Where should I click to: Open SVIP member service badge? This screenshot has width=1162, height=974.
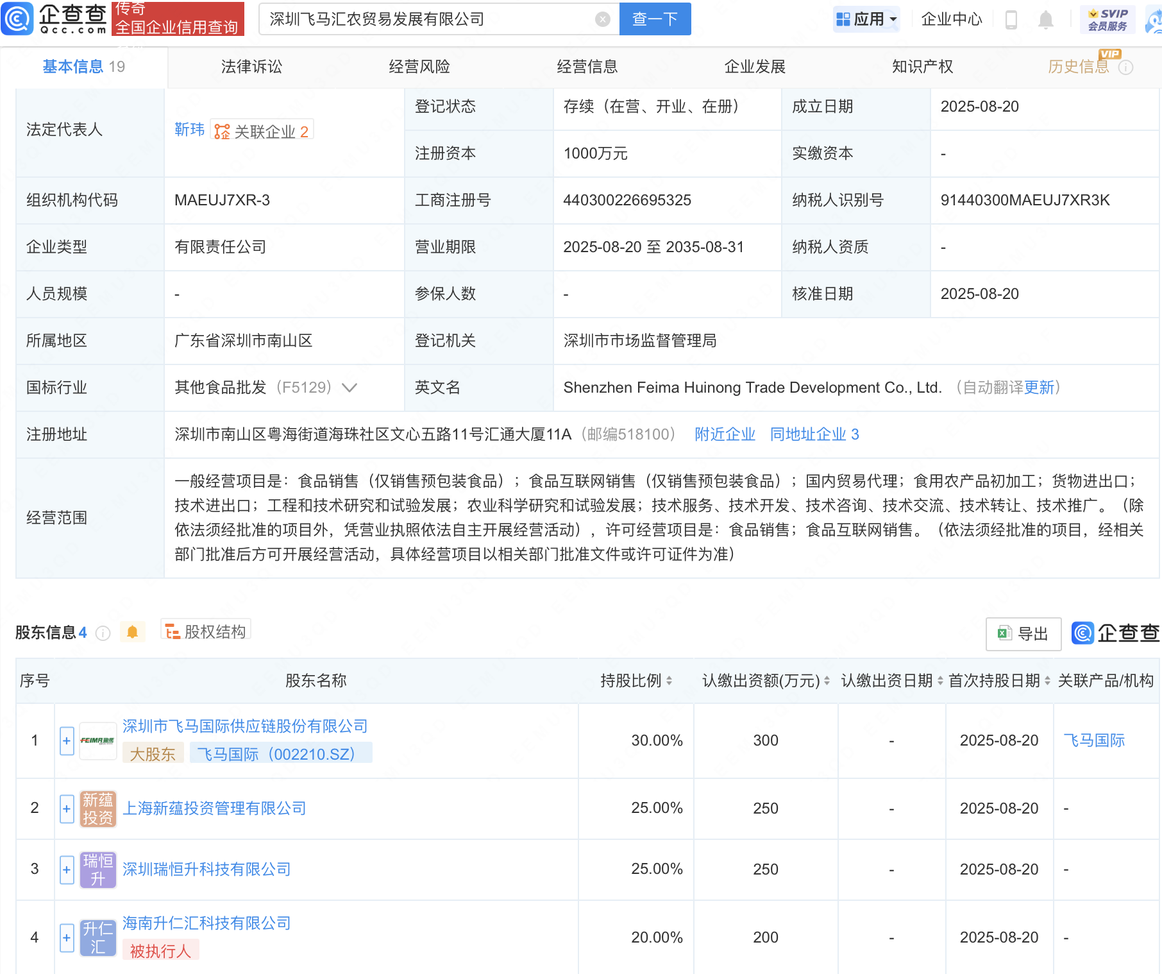point(1107,19)
